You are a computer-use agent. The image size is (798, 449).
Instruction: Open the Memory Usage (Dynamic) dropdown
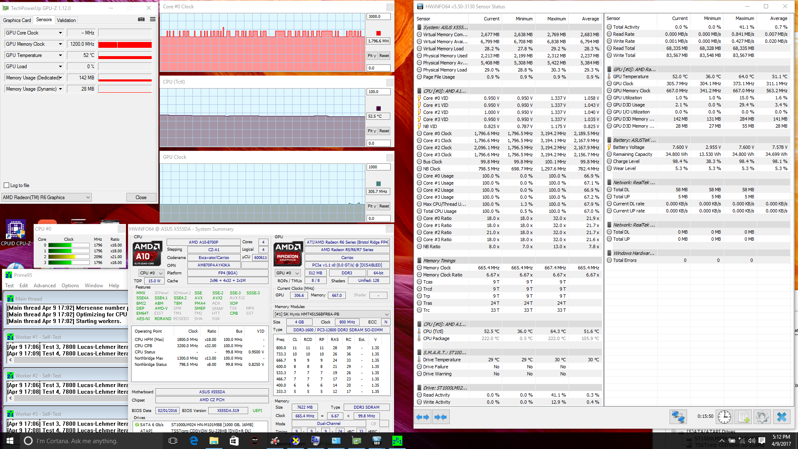[x=60, y=89]
